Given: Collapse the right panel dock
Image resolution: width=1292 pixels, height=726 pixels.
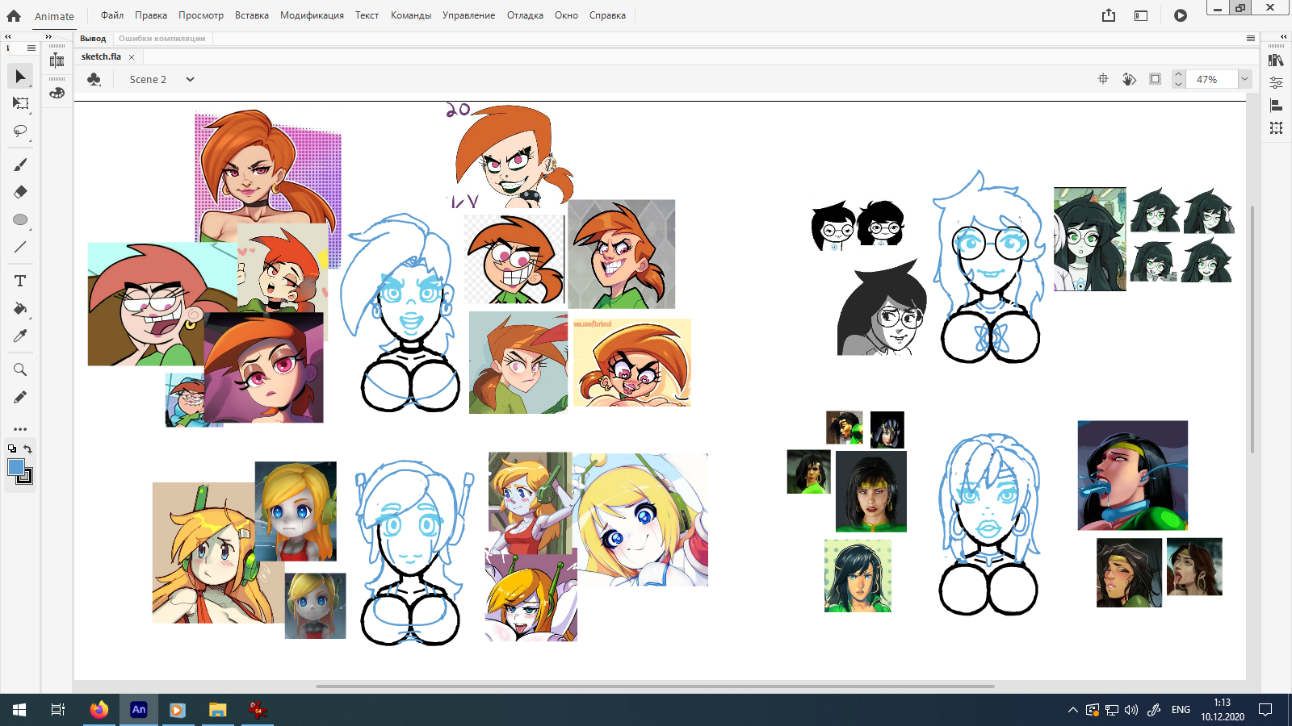Looking at the screenshot, I should click(x=1284, y=37).
